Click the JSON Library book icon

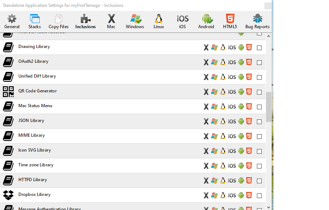(x=8, y=121)
